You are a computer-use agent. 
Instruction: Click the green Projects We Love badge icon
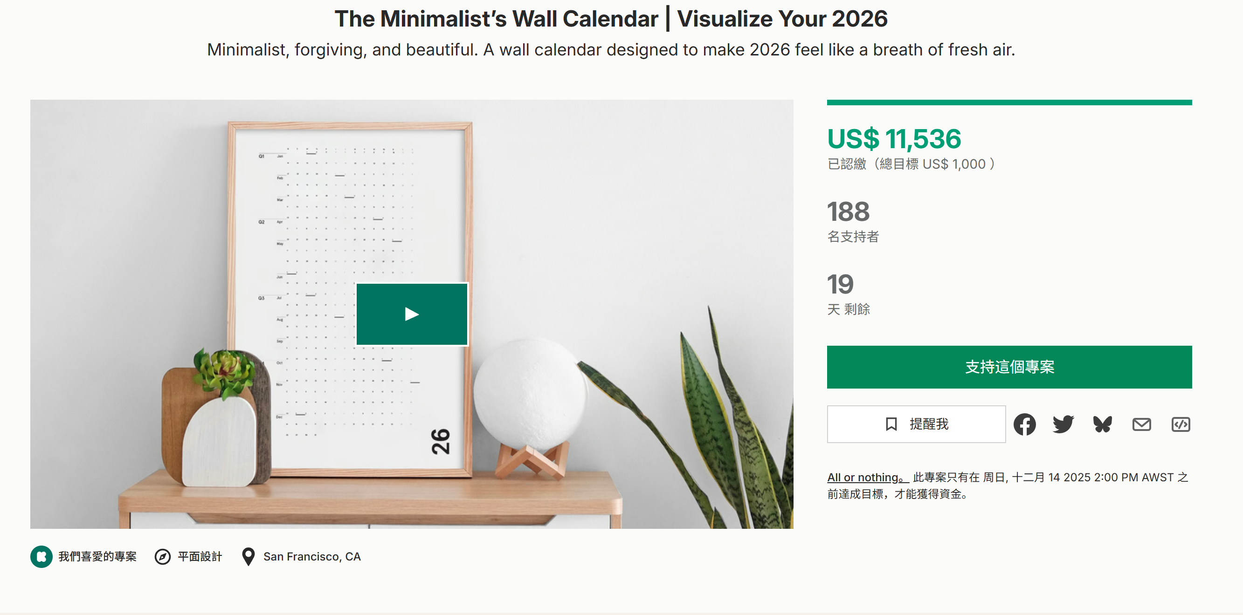(x=41, y=557)
